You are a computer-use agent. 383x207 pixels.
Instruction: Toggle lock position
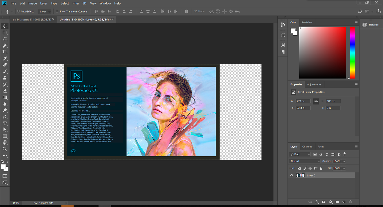310,168
